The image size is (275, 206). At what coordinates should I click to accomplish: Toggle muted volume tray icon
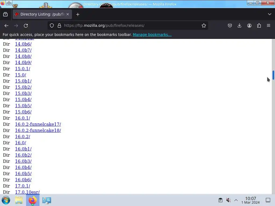click(228, 200)
